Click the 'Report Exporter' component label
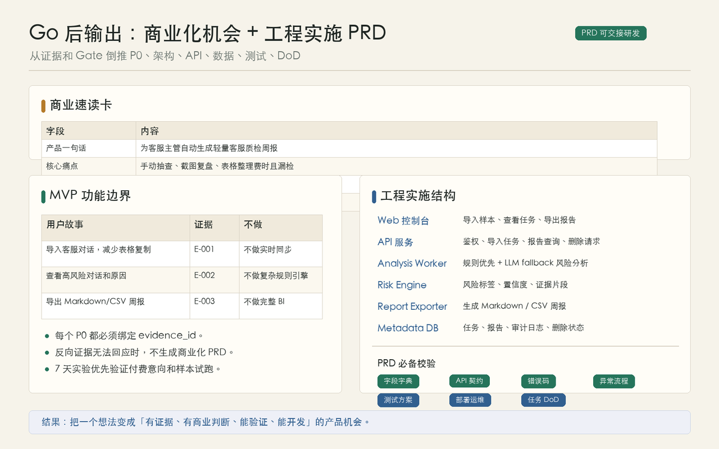Viewport: 719px width, 449px height. [x=412, y=306]
